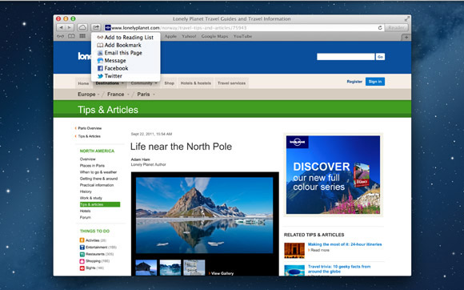The height and width of the screenshot is (290, 464).
Task: Click the Reader button in address bar
Action: (x=396, y=27)
